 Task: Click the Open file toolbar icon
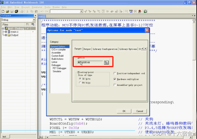7,11
